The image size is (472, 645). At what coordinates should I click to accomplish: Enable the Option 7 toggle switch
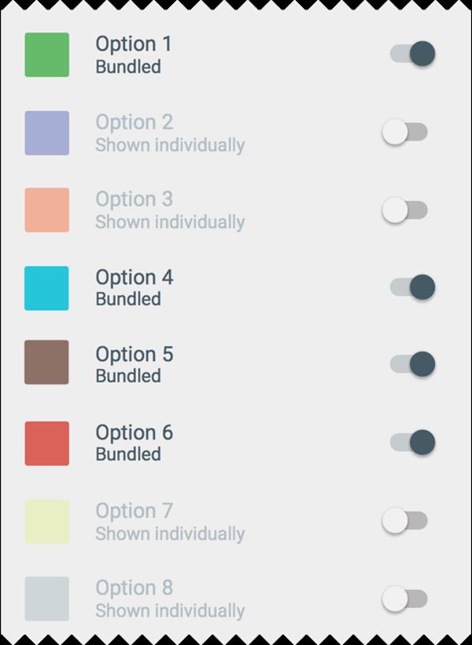click(x=404, y=520)
